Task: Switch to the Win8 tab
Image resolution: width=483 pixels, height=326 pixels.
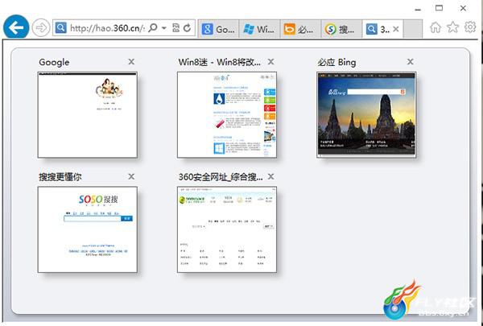Action: point(259,29)
